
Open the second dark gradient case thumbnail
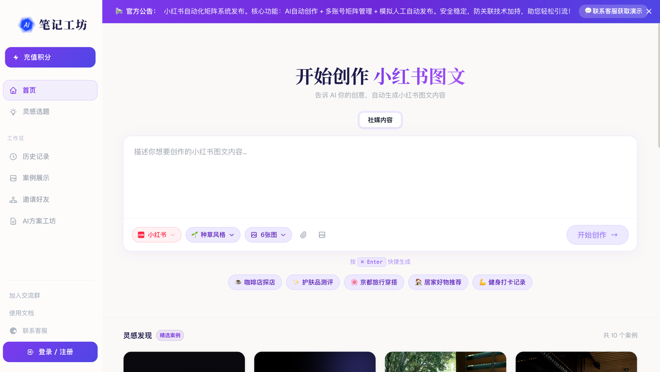point(315,362)
